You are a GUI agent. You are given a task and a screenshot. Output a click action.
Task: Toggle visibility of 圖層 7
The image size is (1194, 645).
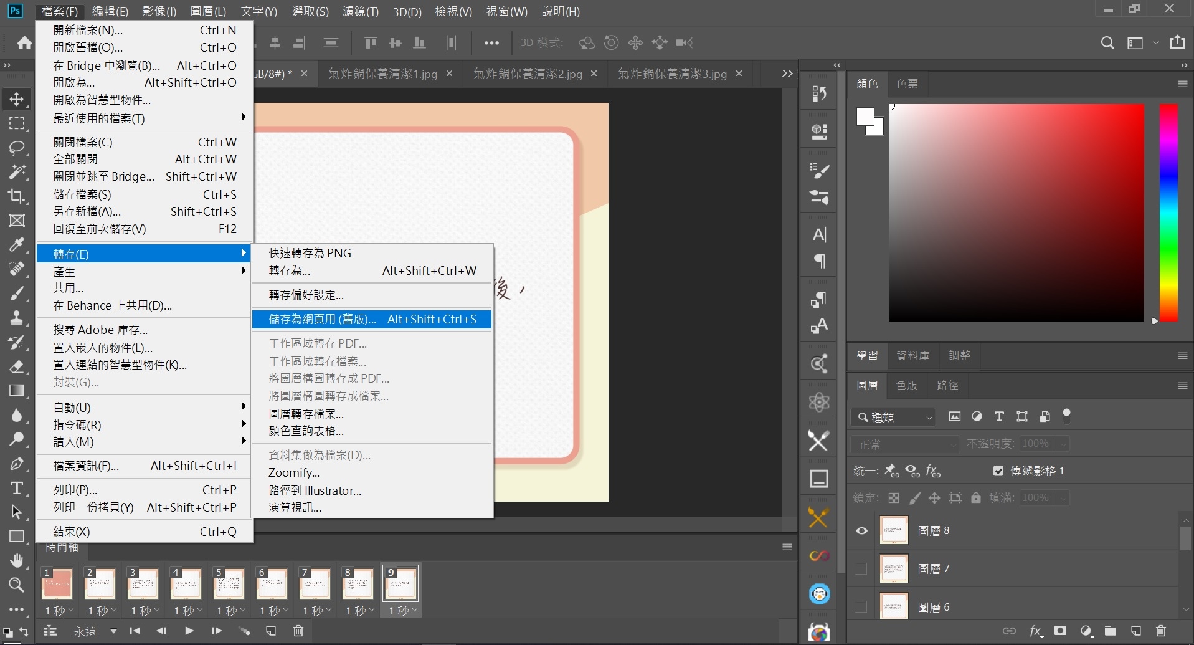click(x=861, y=568)
